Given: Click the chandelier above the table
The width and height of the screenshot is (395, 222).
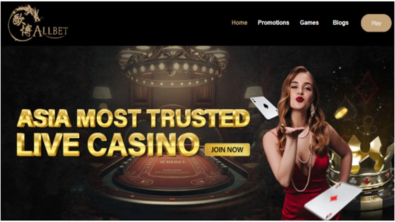Looking at the screenshot, I should tap(173, 65).
